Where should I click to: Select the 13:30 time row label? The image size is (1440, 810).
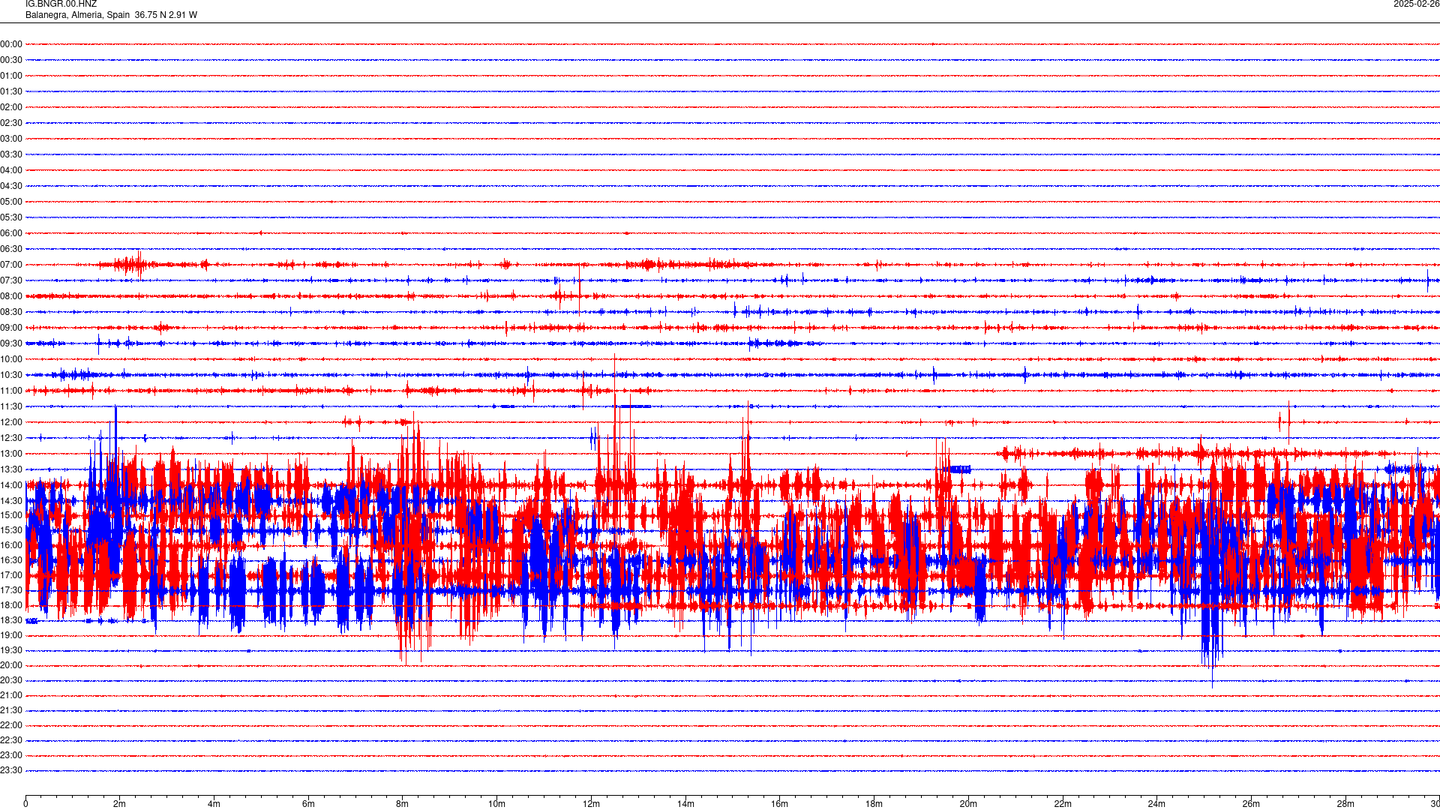tap(11, 469)
